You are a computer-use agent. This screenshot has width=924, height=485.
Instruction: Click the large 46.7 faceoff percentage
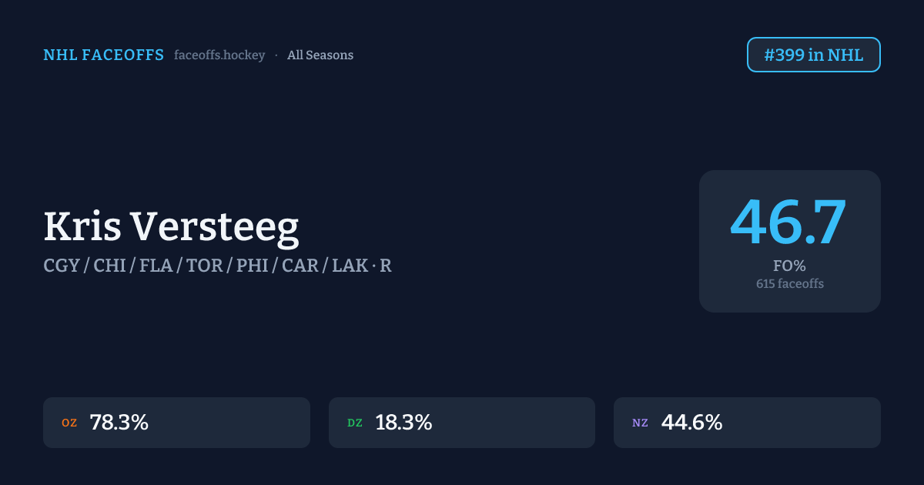[x=788, y=223]
